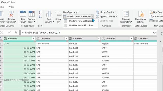Select the Column4 header
163x91 pixels.
click(117, 39)
